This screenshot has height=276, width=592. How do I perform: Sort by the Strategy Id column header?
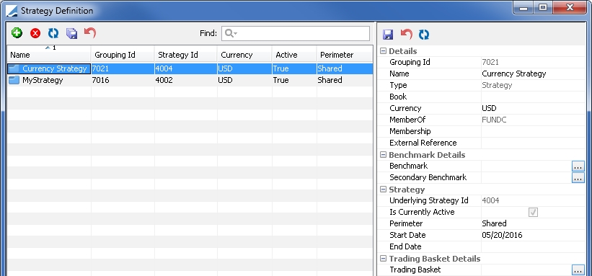tap(186, 55)
